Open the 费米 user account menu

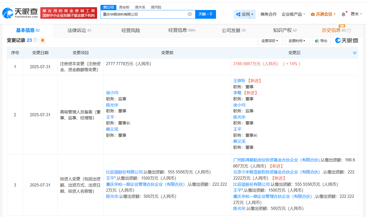(x=356, y=14)
